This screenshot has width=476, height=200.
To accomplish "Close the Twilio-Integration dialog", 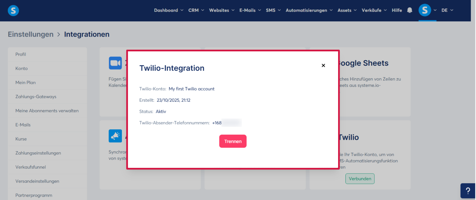I will coord(323,65).
